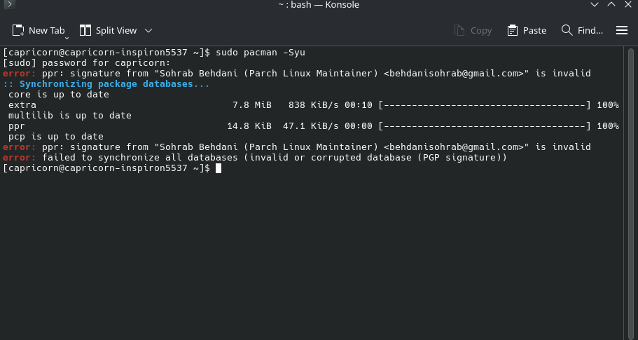Open a new terminal tab
This screenshot has width=638, height=340.
pyautogui.click(x=39, y=31)
